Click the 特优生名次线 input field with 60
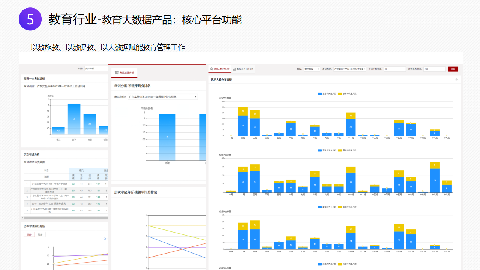The width and height of the screenshot is (480, 270). click(x=395, y=69)
